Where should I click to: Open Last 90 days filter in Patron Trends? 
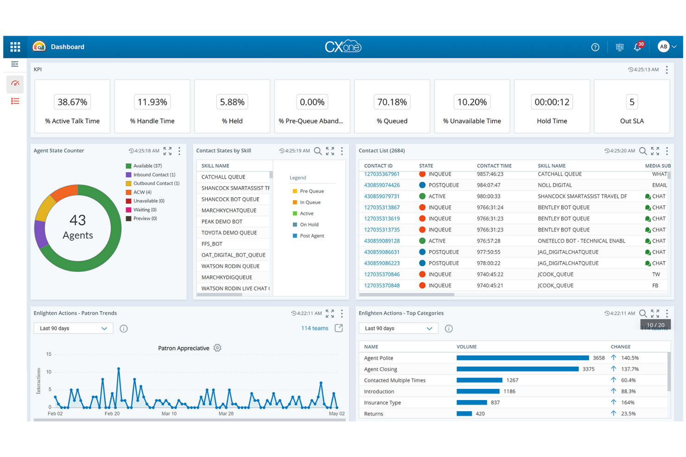[73, 328]
